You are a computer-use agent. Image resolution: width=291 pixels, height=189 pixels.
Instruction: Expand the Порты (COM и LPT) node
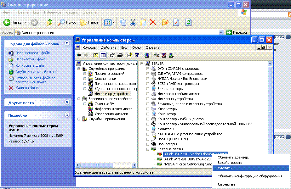pos(148,139)
